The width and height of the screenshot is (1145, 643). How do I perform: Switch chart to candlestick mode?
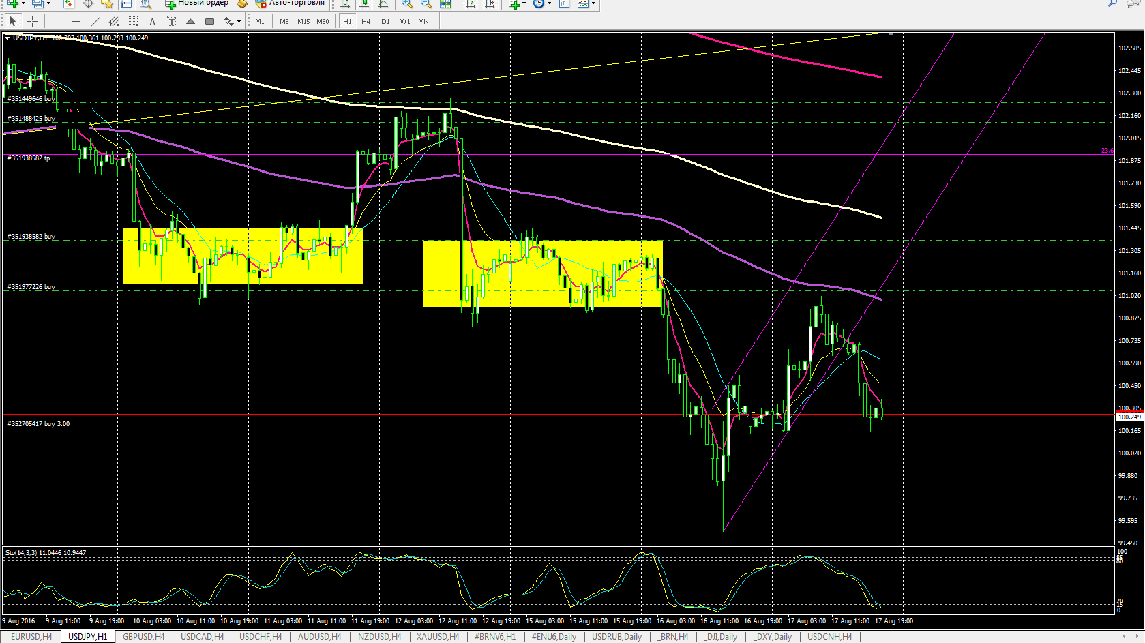tap(365, 3)
